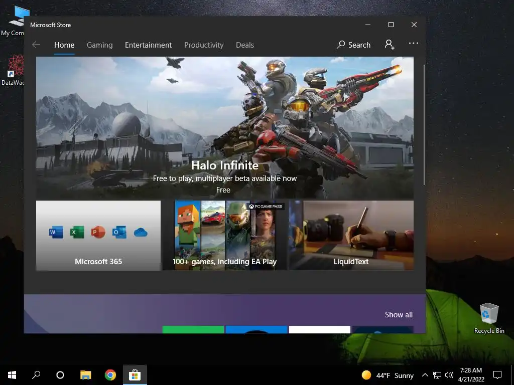Open the weather widget showing 44°F Sunny
514x385 pixels.
pyautogui.click(x=388, y=375)
